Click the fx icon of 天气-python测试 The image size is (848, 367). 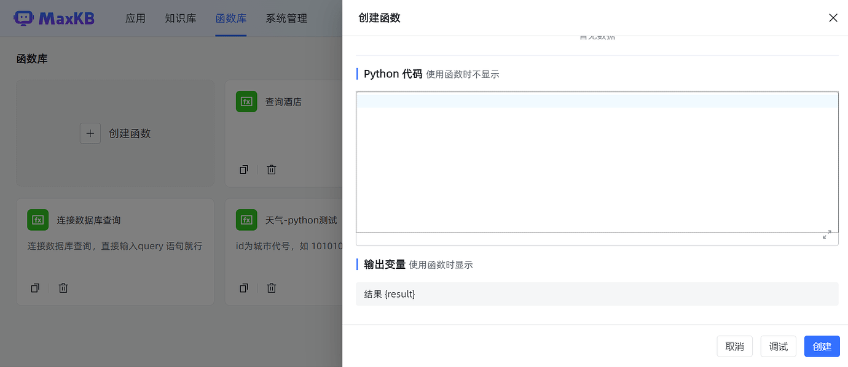[x=246, y=220]
